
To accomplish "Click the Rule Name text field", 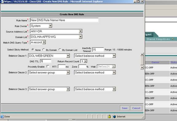I will click(64, 20).
